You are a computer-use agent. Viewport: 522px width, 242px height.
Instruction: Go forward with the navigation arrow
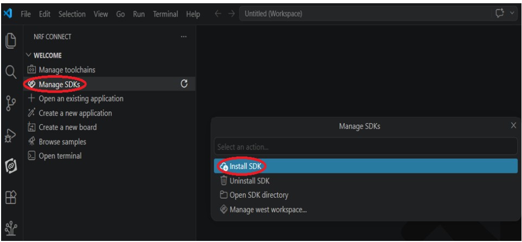click(231, 14)
